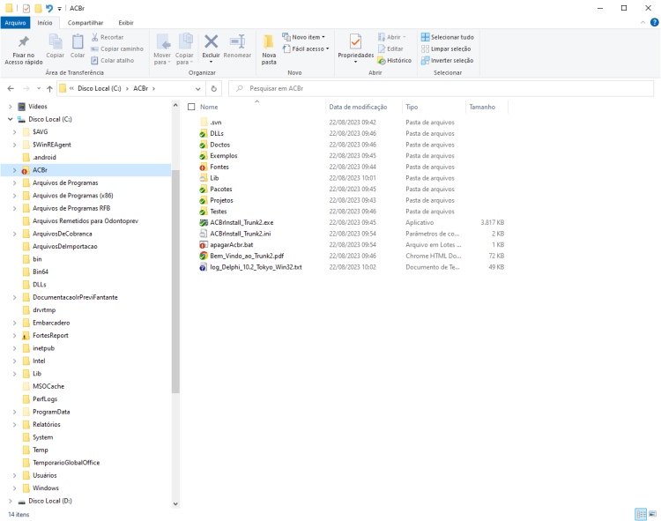The height and width of the screenshot is (521, 661).
Task: Select the Exemplos folder in file list
Action: (x=224, y=156)
